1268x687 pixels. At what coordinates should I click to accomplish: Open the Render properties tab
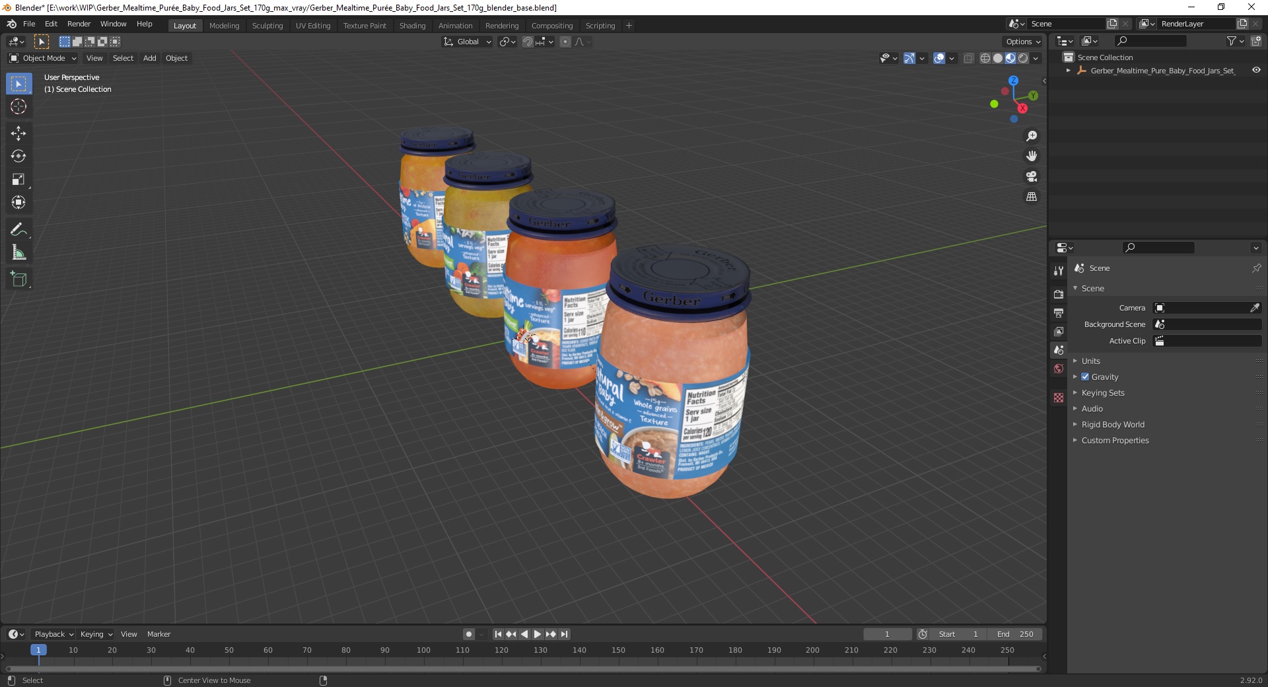[1059, 294]
